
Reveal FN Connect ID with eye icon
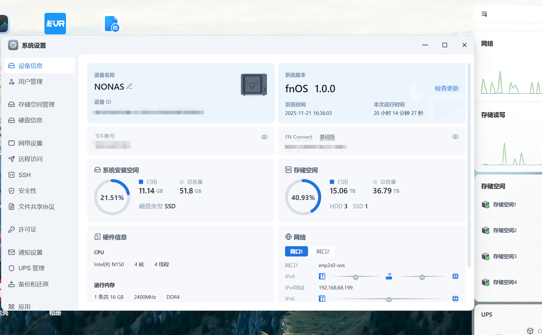tap(455, 137)
